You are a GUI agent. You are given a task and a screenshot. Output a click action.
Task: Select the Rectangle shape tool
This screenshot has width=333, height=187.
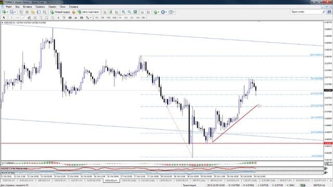pyautogui.click(x=82, y=18)
